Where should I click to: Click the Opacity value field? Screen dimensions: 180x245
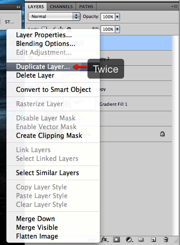point(108,17)
